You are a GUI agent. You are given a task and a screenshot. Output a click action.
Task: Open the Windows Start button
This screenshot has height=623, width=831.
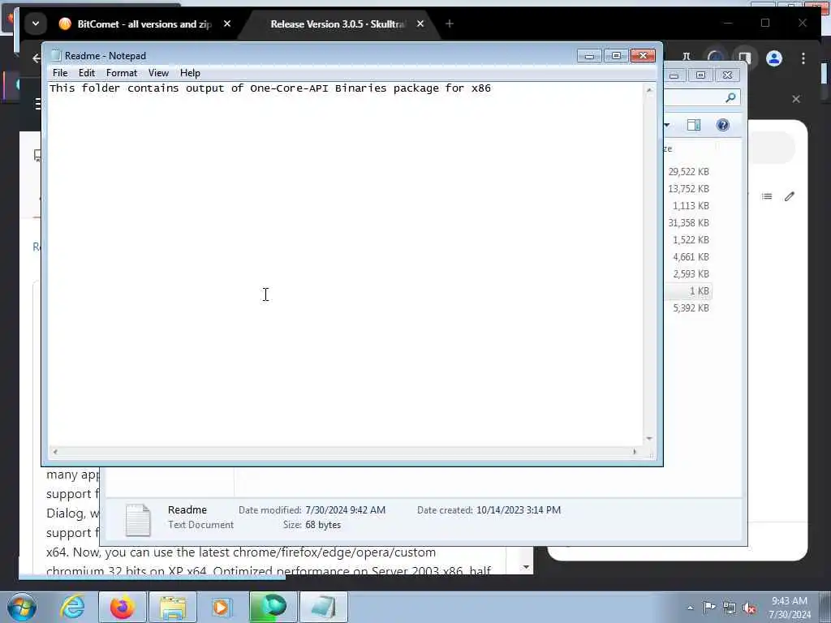tap(22, 607)
